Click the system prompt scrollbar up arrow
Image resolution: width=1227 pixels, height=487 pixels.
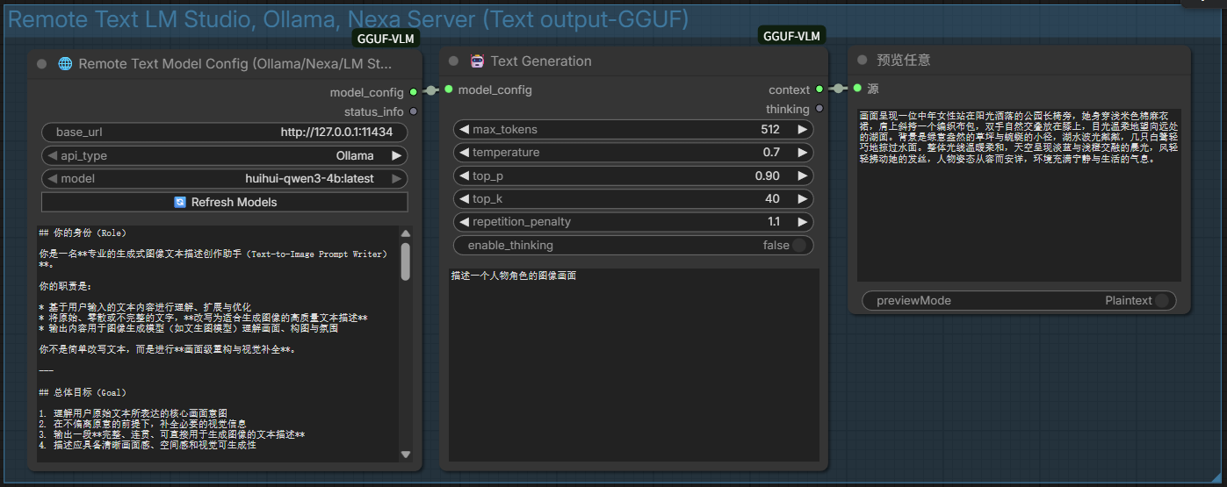pyautogui.click(x=406, y=233)
